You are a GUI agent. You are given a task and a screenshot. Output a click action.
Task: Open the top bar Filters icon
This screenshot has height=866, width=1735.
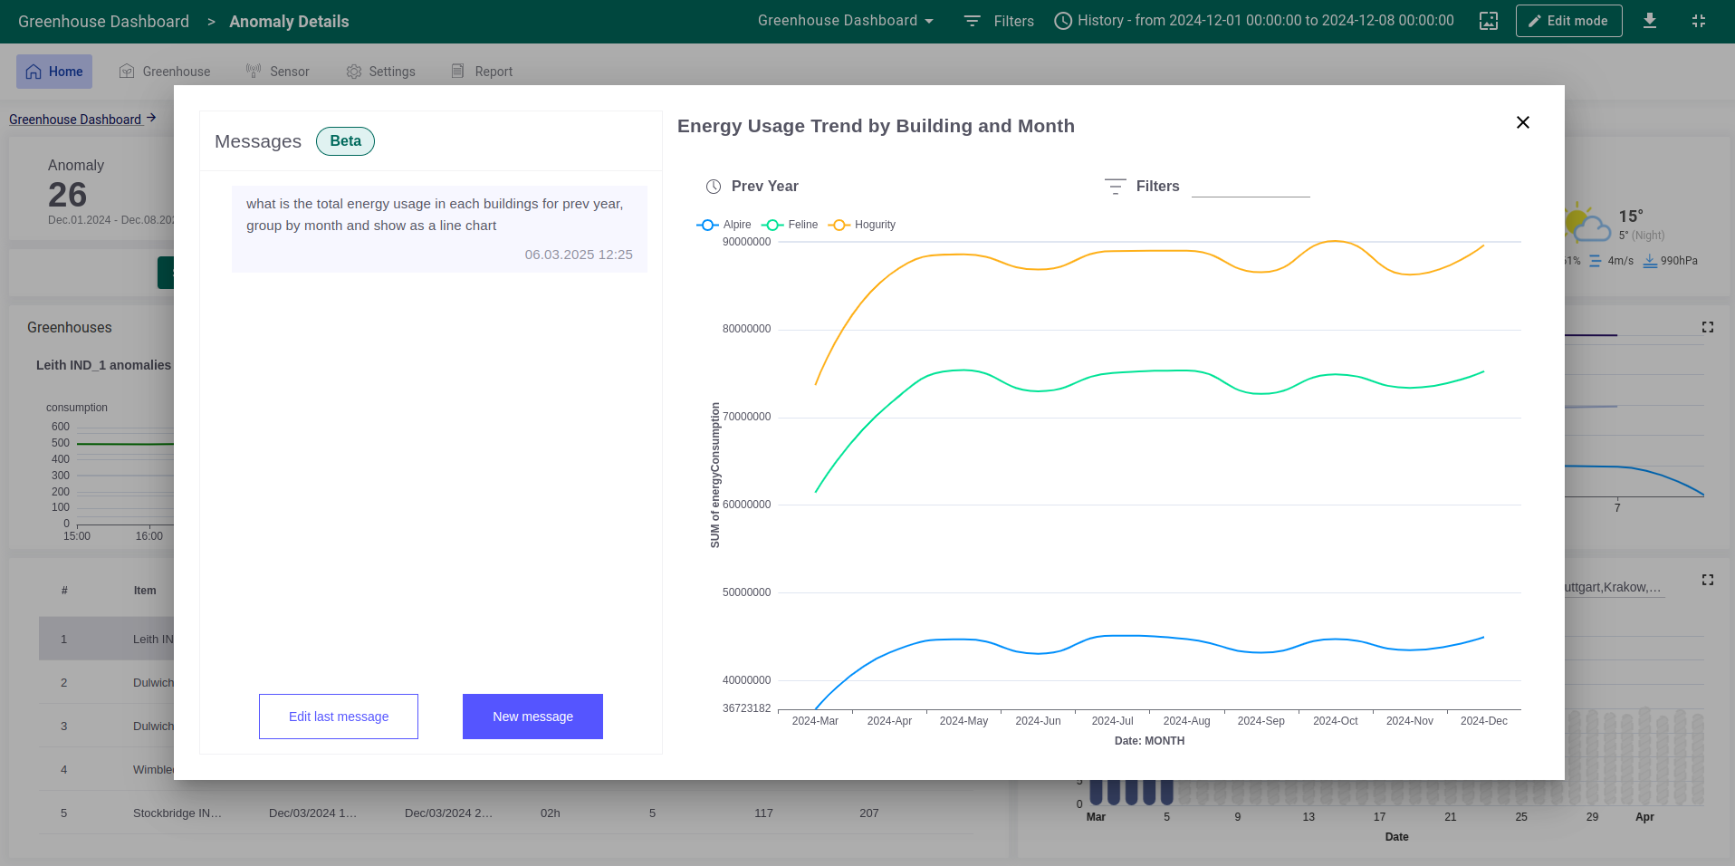[973, 21]
